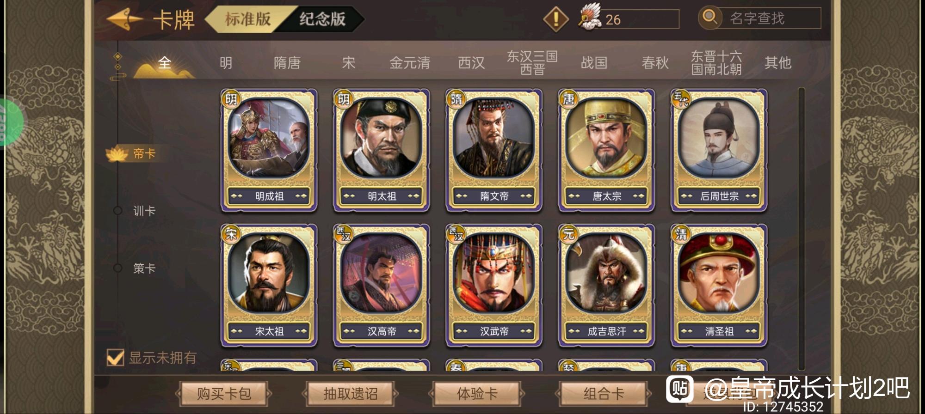Click the 唐 dynasty badge on 唐太宗 card
This screenshot has width=925, height=414.
pyautogui.click(x=568, y=98)
